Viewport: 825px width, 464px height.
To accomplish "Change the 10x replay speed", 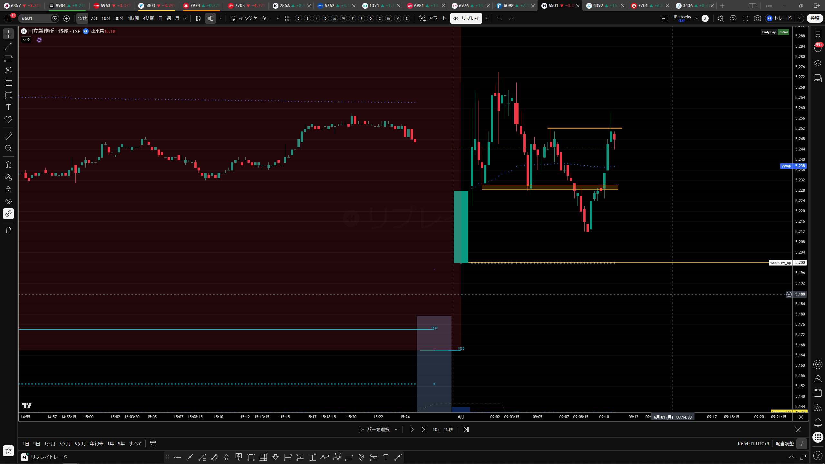I will point(436,430).
